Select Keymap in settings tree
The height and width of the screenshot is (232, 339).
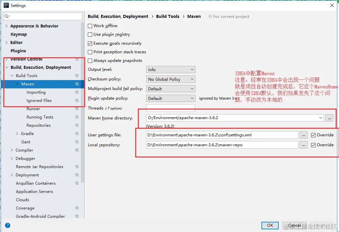tap(19, 34)
